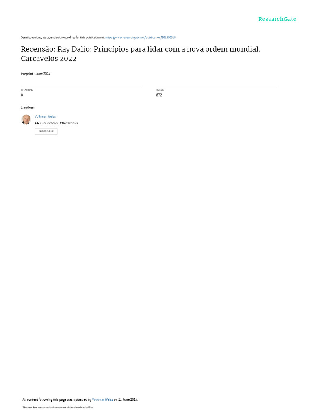Image resolution: width=312 pixels, height=417 pixels.
Task: Click the ResearchGate logo
Action: click(277, 19)
